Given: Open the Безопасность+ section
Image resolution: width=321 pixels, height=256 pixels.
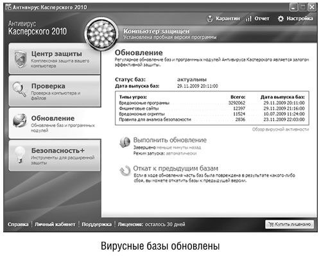Looking at the screenshot, I should [55, 155].
